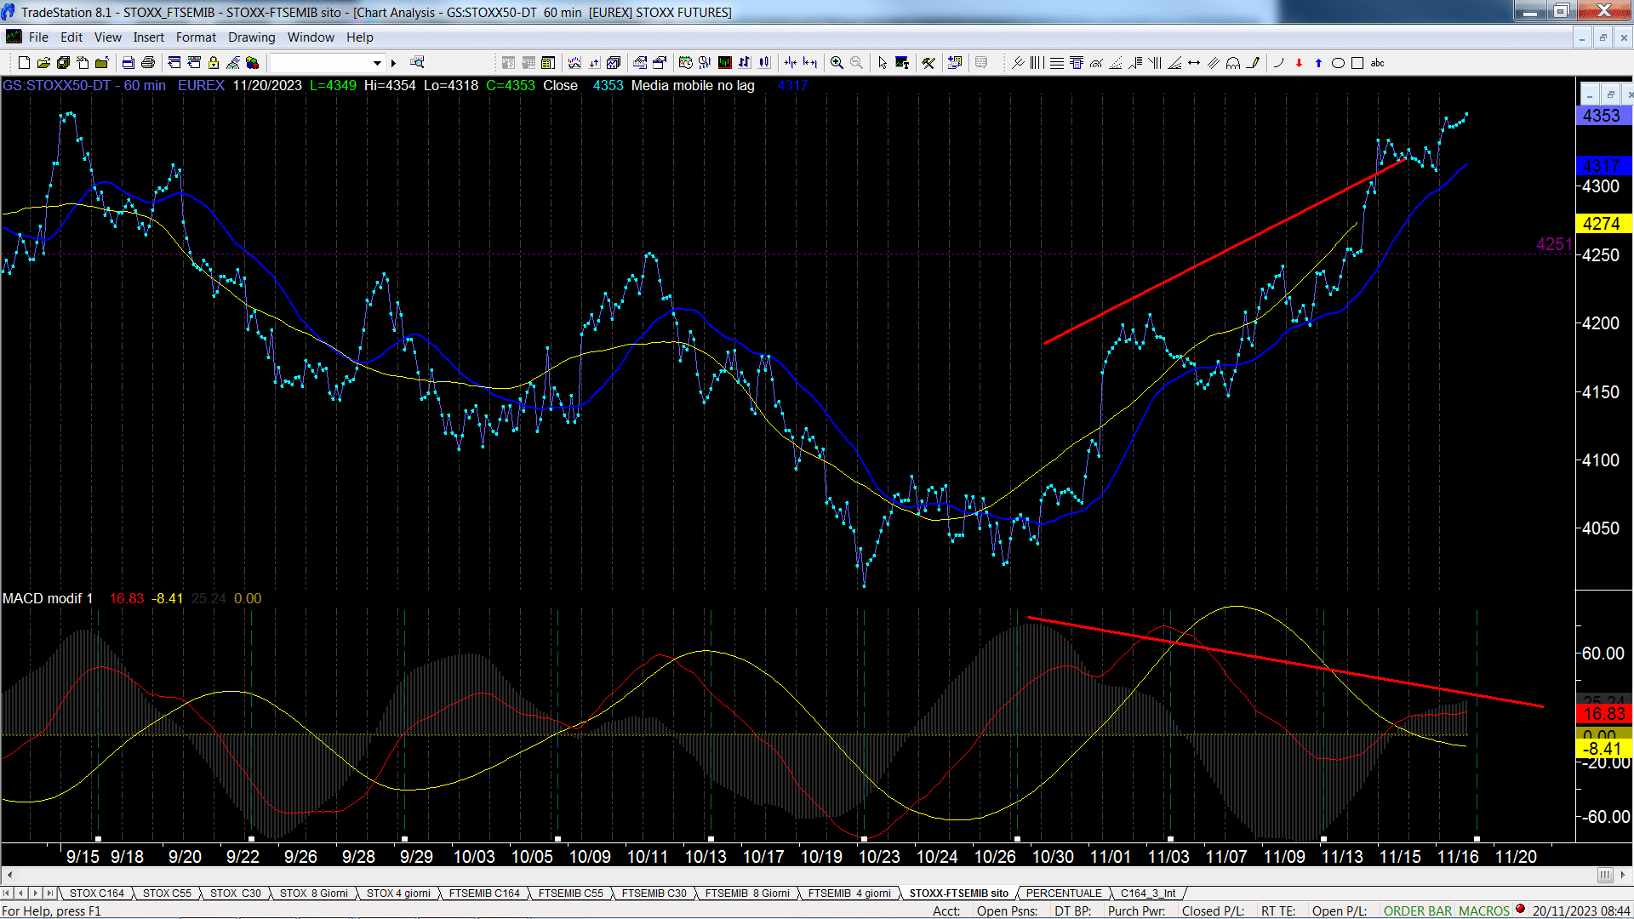Click the Media mobile no lag label

point(693,85)
